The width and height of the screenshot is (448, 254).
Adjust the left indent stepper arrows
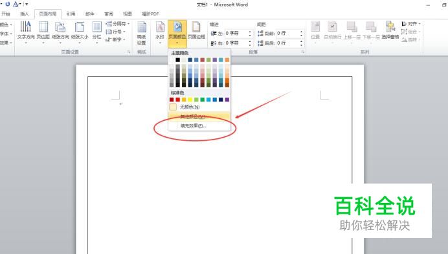[x=250, y=34]
